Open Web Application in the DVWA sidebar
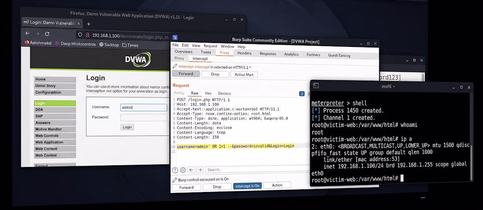The width and height of the screenshot is (483, 210). click(x=55, y=142)
